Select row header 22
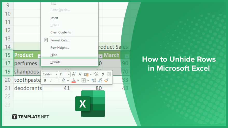This screenshot has width=228, height=128. [x=8, y=96]
